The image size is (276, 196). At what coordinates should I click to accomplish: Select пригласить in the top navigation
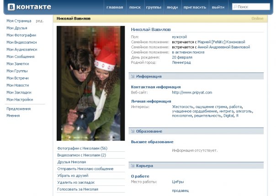tap(195, 7)
